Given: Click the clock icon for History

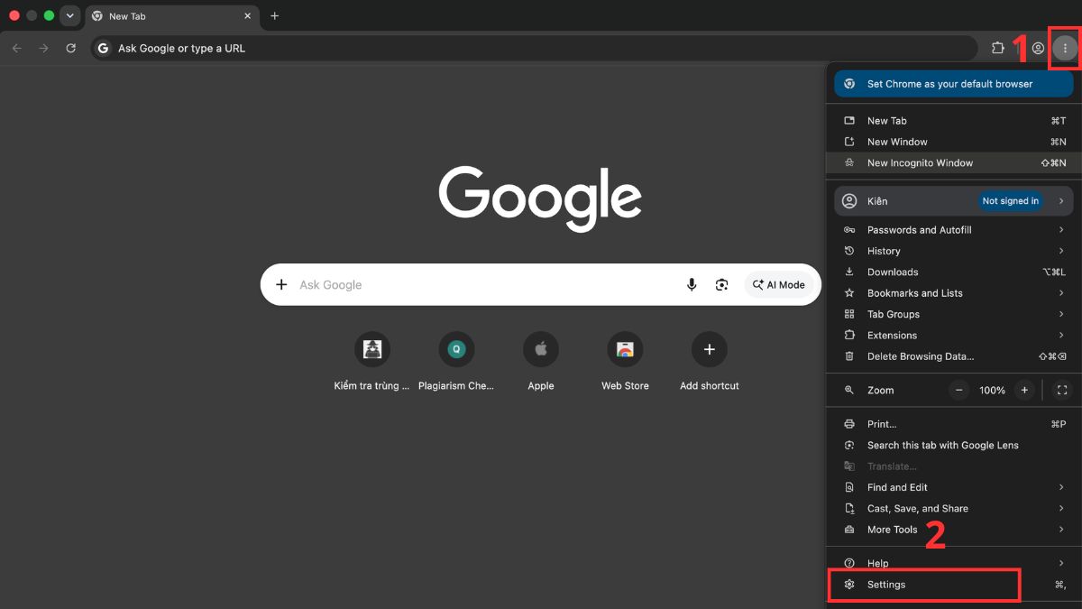Looking at the screenshot, I should [848, 251].
